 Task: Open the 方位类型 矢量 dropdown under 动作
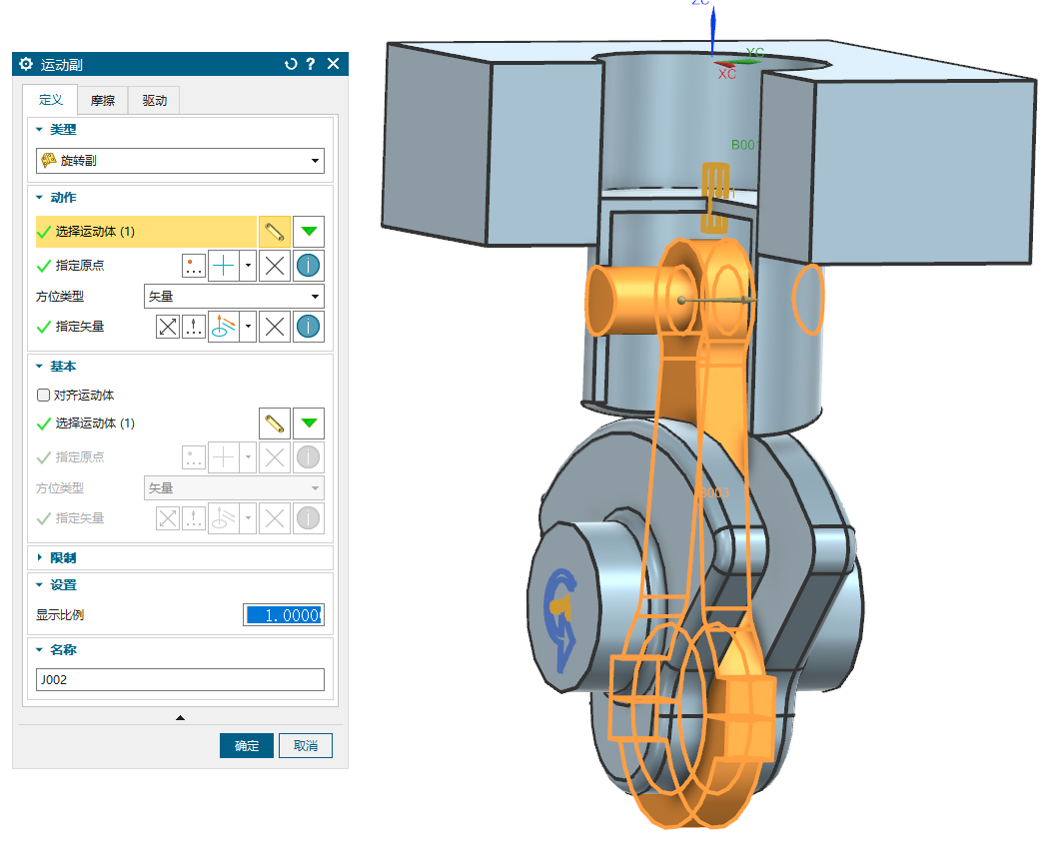pos(234,296)
